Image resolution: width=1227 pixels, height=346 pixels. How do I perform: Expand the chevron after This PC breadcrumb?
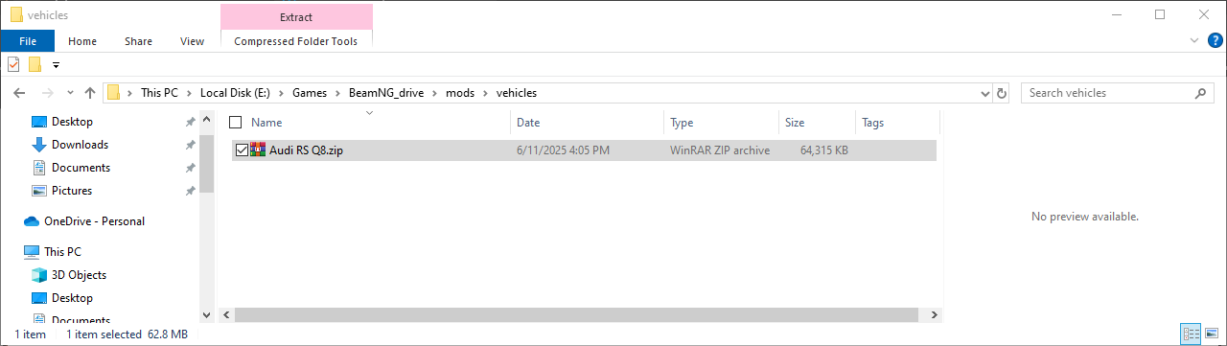click(x=189, y=93)
